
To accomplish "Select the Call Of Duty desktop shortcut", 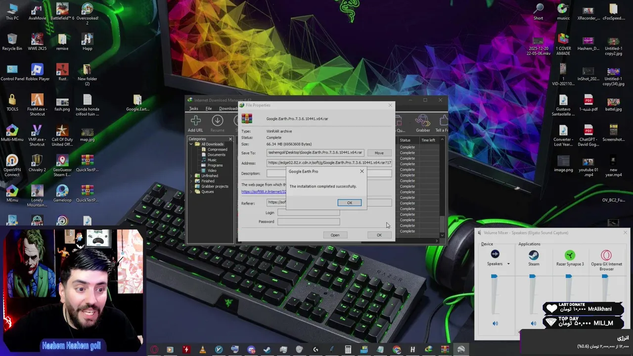I will (62, 135).
